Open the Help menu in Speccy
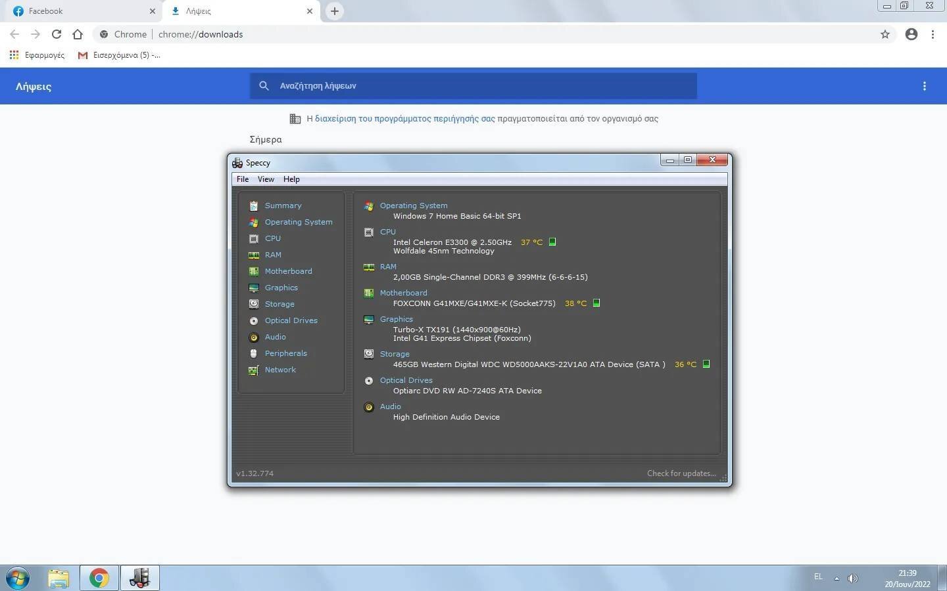 click(x=291, y=179)
